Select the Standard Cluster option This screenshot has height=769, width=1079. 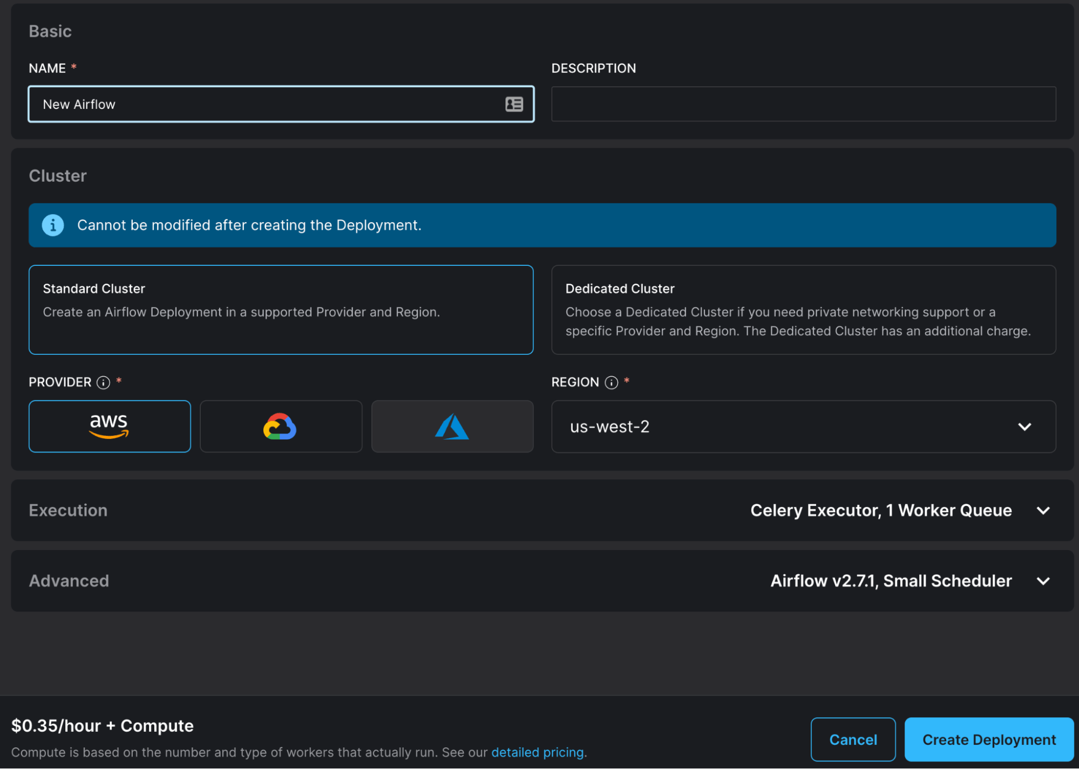coord(281,310)
